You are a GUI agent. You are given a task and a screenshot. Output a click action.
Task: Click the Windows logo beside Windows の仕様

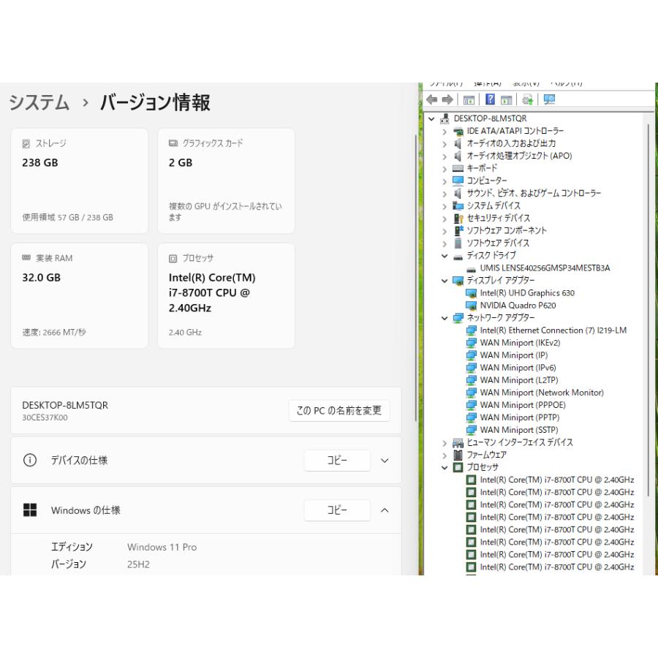click(30, 510)
